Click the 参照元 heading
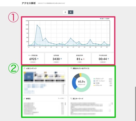This screenshot has height=121, width=136. (28, 99)
